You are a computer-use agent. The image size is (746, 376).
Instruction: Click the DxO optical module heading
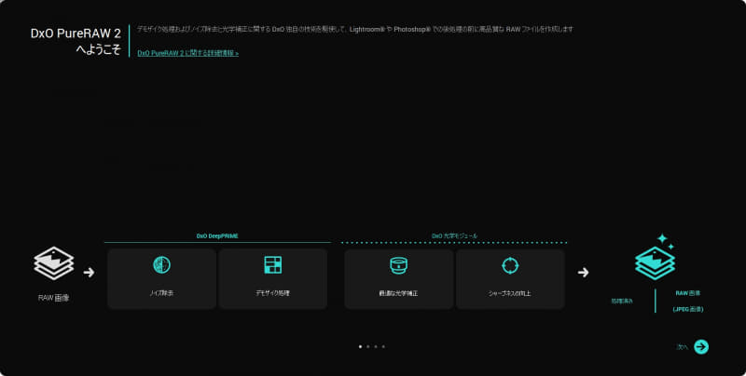point(454,236)
